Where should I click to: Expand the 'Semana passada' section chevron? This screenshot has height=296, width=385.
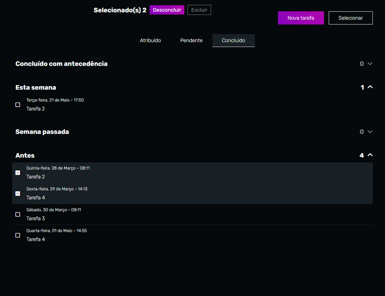coord(370,132)
